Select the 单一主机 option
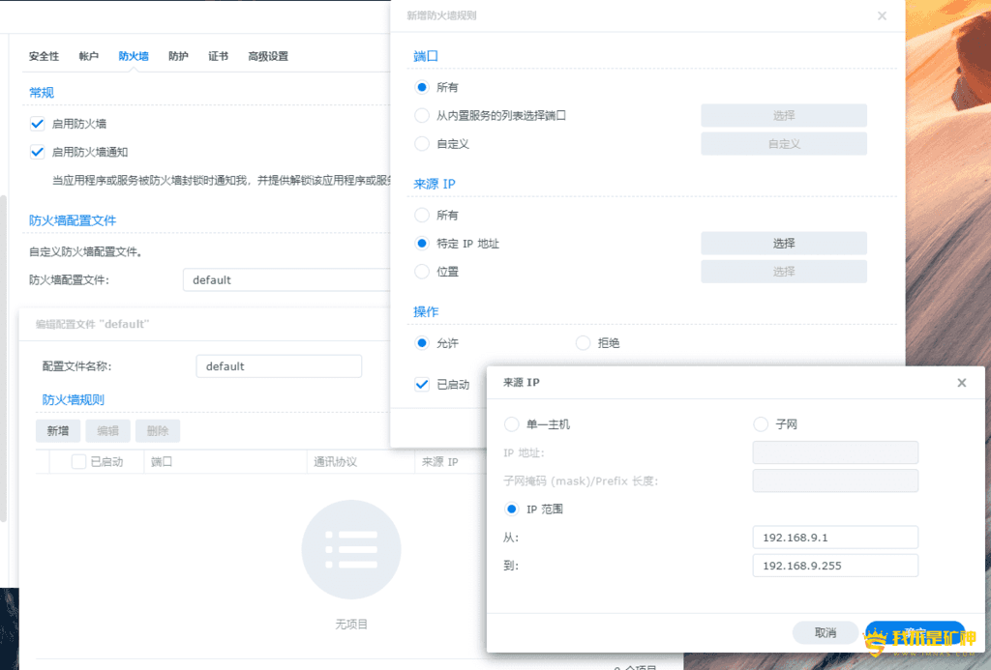Image resolution: width=991 pixels, height=670 pixels. 511,423
